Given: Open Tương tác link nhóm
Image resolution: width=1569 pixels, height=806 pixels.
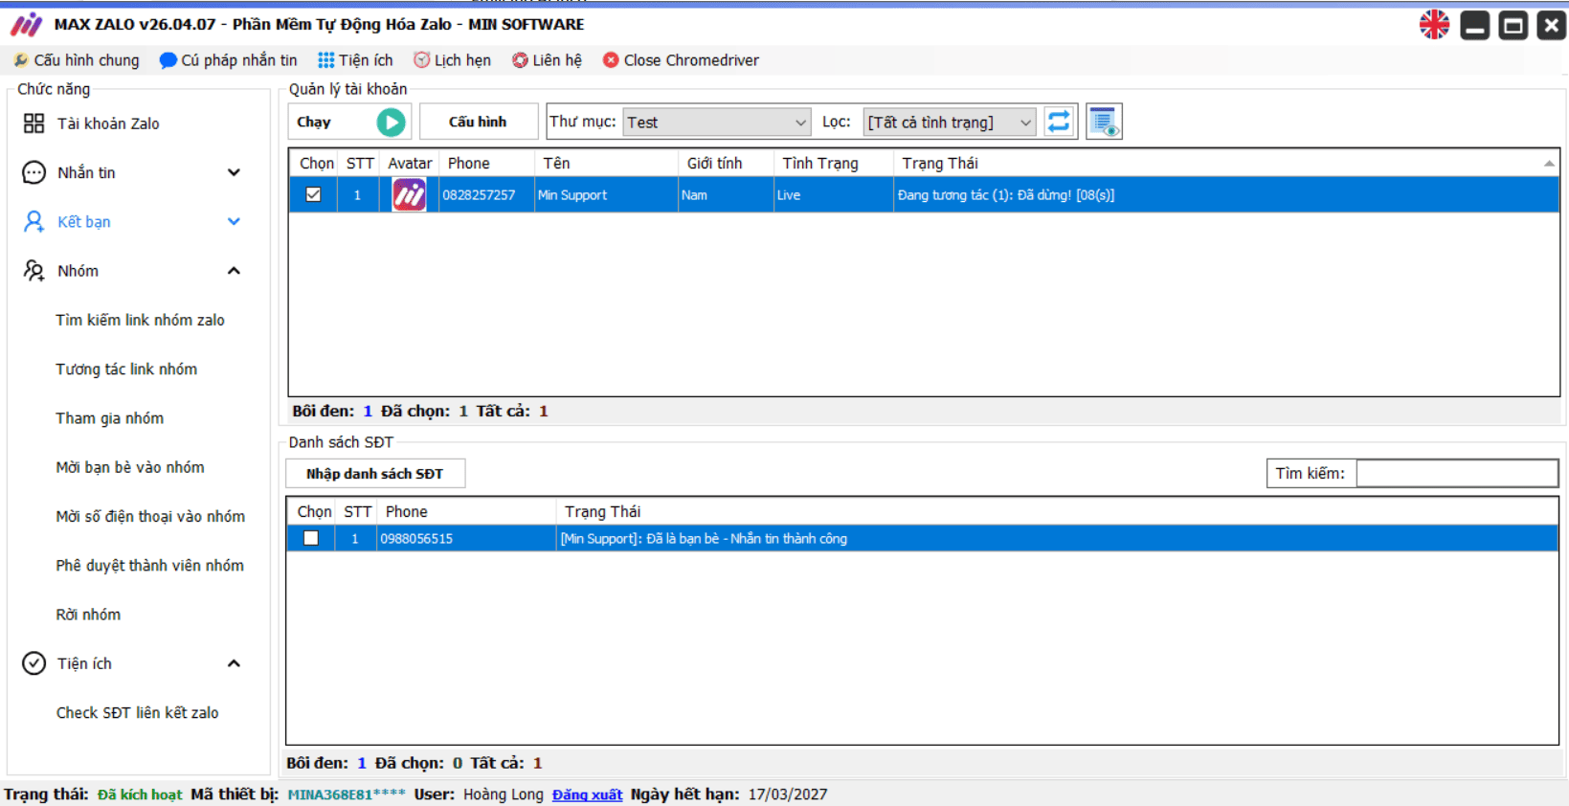Looking at the screenshot, I should click(126, 369).
